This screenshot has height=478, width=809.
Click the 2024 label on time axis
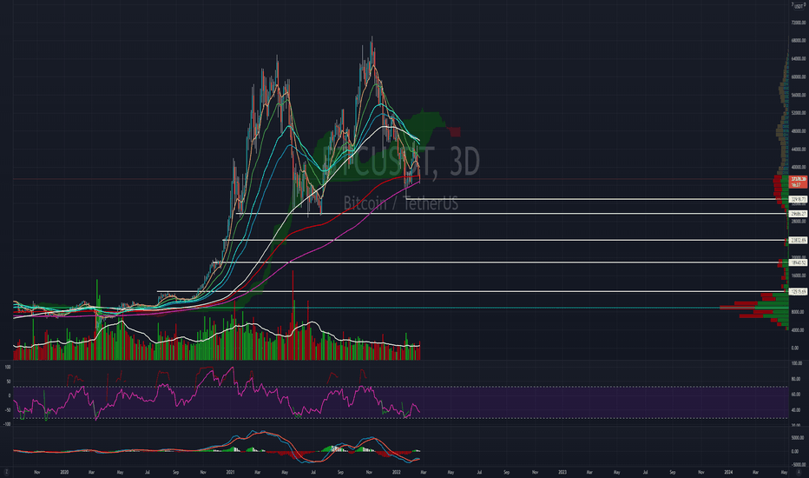point(728,472)
